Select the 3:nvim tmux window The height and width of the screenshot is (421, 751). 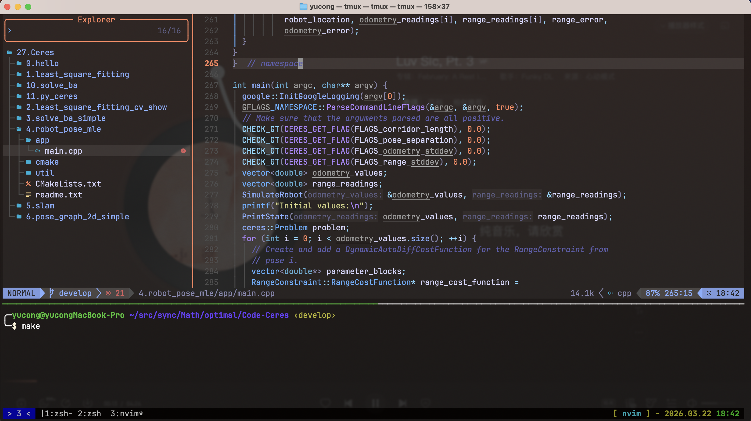pos(126,414)
